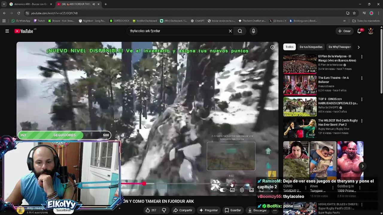The height and width of the screenshot is (215, 383).
Task: Click the Chrome address bar
Action: [x=186, y=13]
